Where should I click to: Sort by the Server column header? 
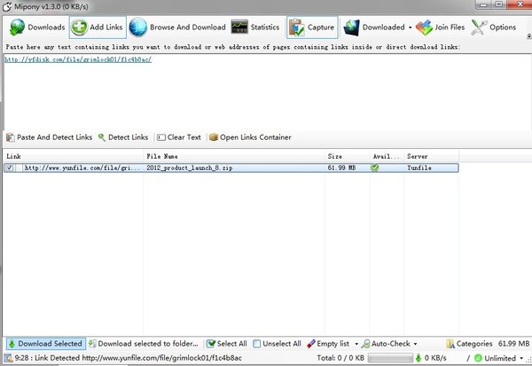432,156
